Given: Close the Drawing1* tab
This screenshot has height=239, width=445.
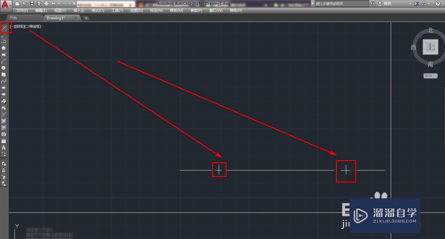Looking at the screenshot, I should click(x=76, y=18).
